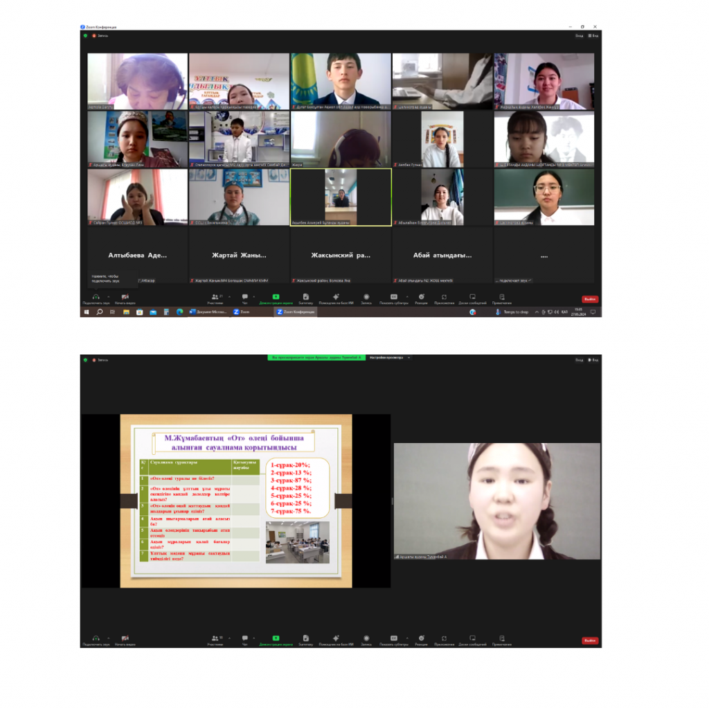The image size is (709, 709).
Task: Open Reactions in the gallery-view Zoom window
Action: 422,299
